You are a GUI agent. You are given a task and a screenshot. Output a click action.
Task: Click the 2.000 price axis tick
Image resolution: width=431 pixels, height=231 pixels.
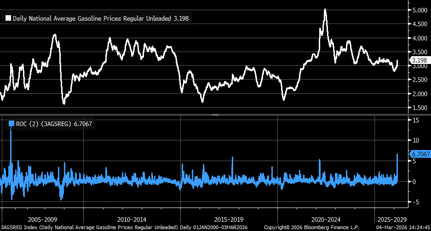(420, 94)
